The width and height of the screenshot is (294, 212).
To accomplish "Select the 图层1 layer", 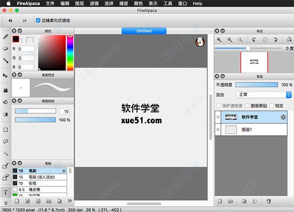I will pos(251,130).
